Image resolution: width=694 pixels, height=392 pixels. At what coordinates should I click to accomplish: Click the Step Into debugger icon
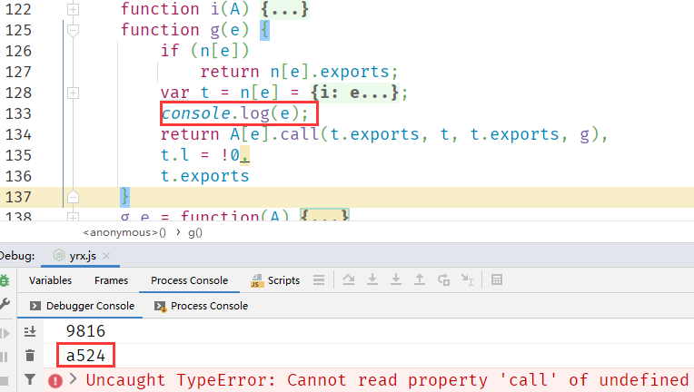(372, 281)
